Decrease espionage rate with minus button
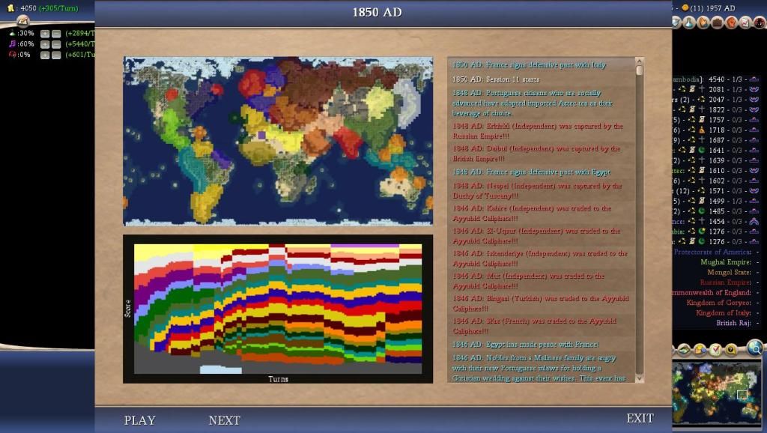Viewport: 767px width, 433px height. 56,55
